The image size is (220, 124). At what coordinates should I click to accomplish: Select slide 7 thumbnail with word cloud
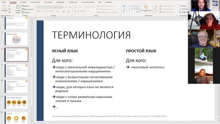click(16, 39)
